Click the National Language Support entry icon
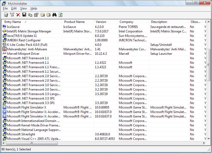This screenshot has height=153, width=212. 4,130
